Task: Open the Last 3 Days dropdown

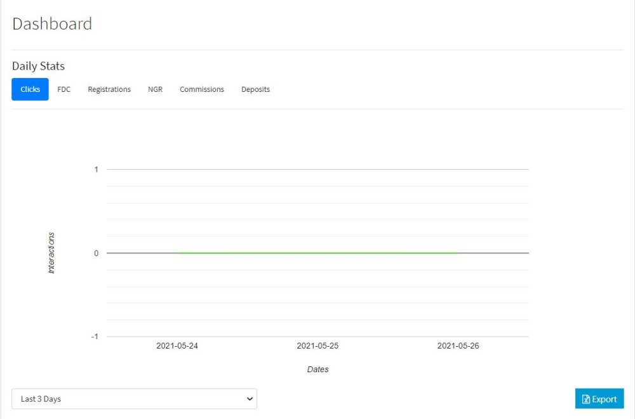Action: click(135, 399)
